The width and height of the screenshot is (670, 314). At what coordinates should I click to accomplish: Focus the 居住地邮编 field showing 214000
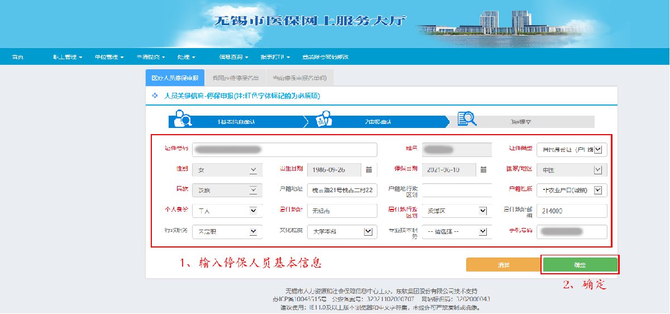[572, 211]
